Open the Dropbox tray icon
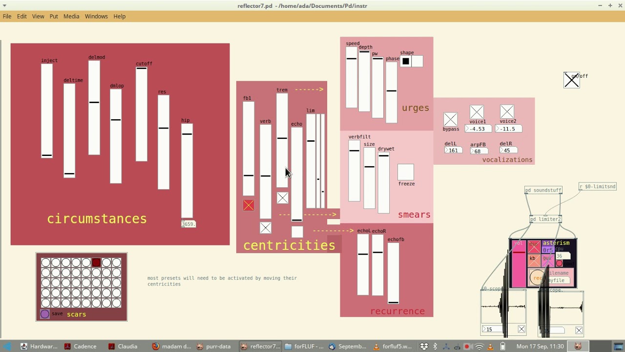The height and width of the screenshot is (352, 625). (424, 347)
